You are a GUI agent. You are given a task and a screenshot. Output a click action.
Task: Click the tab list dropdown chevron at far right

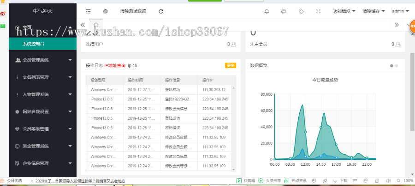tap(408, 25)
